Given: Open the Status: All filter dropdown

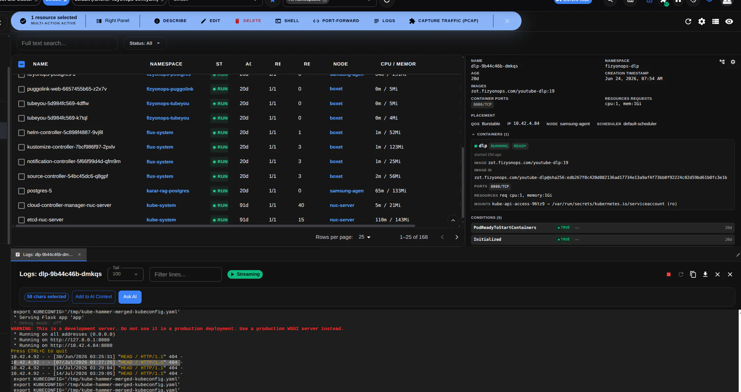Looking at the screenshot, I should [x=145, y=43].
